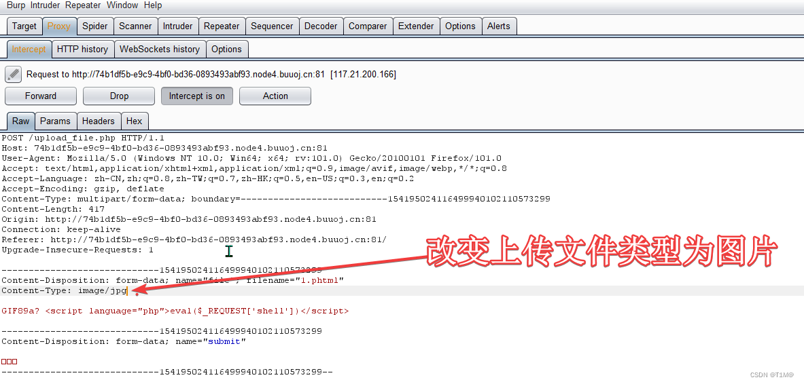The image size is (804, 384).
Task: Switch to the Target tab
Action: click(24, 26)
